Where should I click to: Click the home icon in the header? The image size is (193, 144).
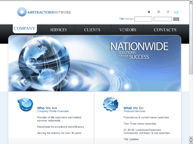tap(149, 12)
